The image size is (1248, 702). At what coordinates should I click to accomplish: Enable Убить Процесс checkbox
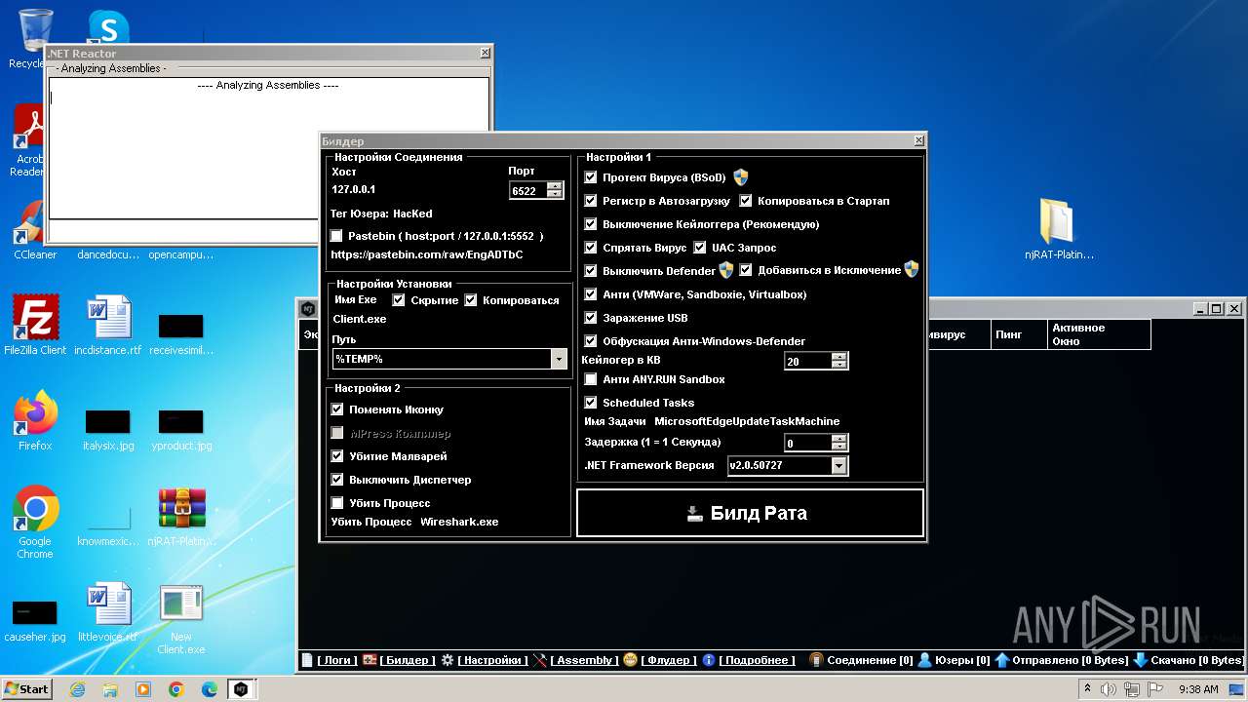(337, 503)
